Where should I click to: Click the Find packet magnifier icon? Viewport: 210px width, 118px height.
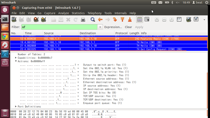point(93,20)
